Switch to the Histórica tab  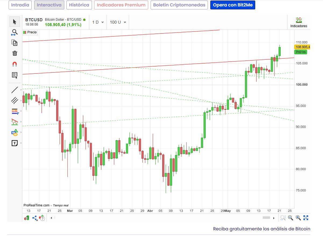(79, 5)
